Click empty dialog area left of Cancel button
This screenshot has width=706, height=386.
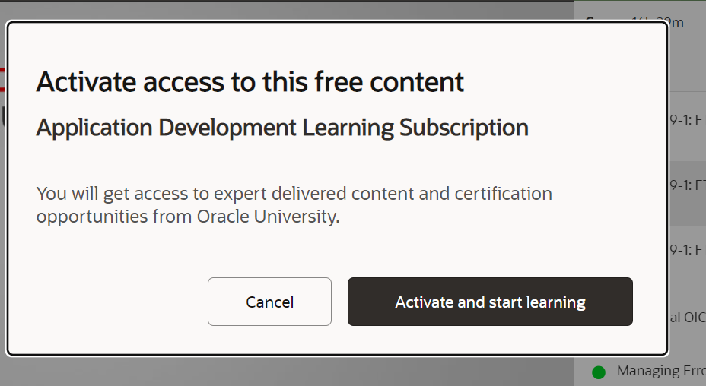[117, 302]
